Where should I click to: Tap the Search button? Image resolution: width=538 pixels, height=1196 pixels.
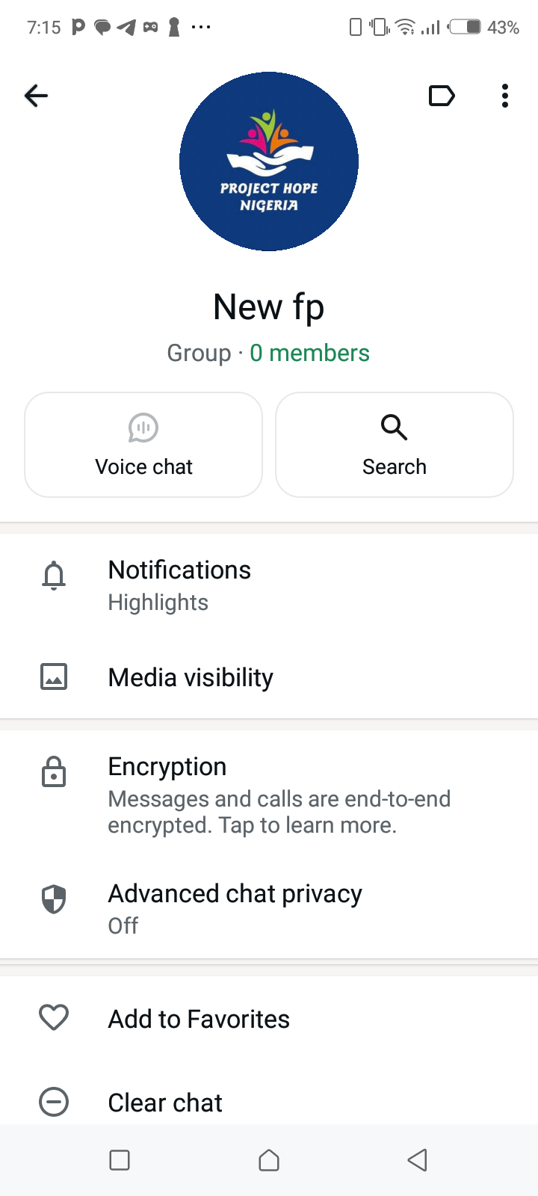(395, 445)
